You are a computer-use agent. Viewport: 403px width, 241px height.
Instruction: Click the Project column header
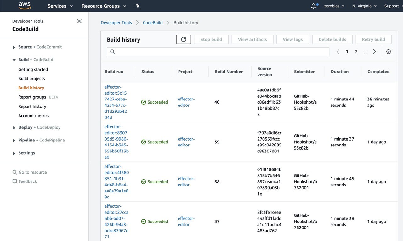pos(185,72)
